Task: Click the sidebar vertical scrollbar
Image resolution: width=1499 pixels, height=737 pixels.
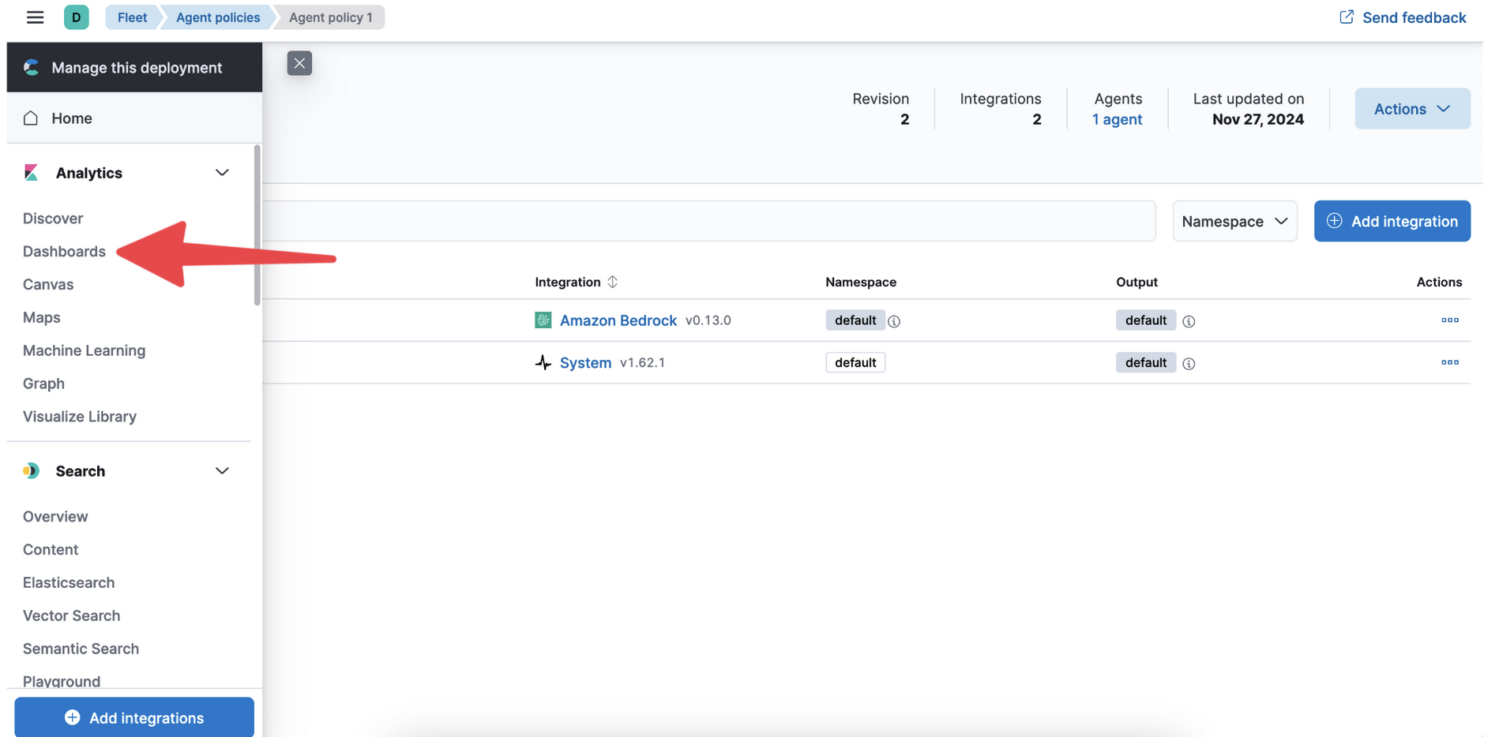Action: click(x=257, y=225)
